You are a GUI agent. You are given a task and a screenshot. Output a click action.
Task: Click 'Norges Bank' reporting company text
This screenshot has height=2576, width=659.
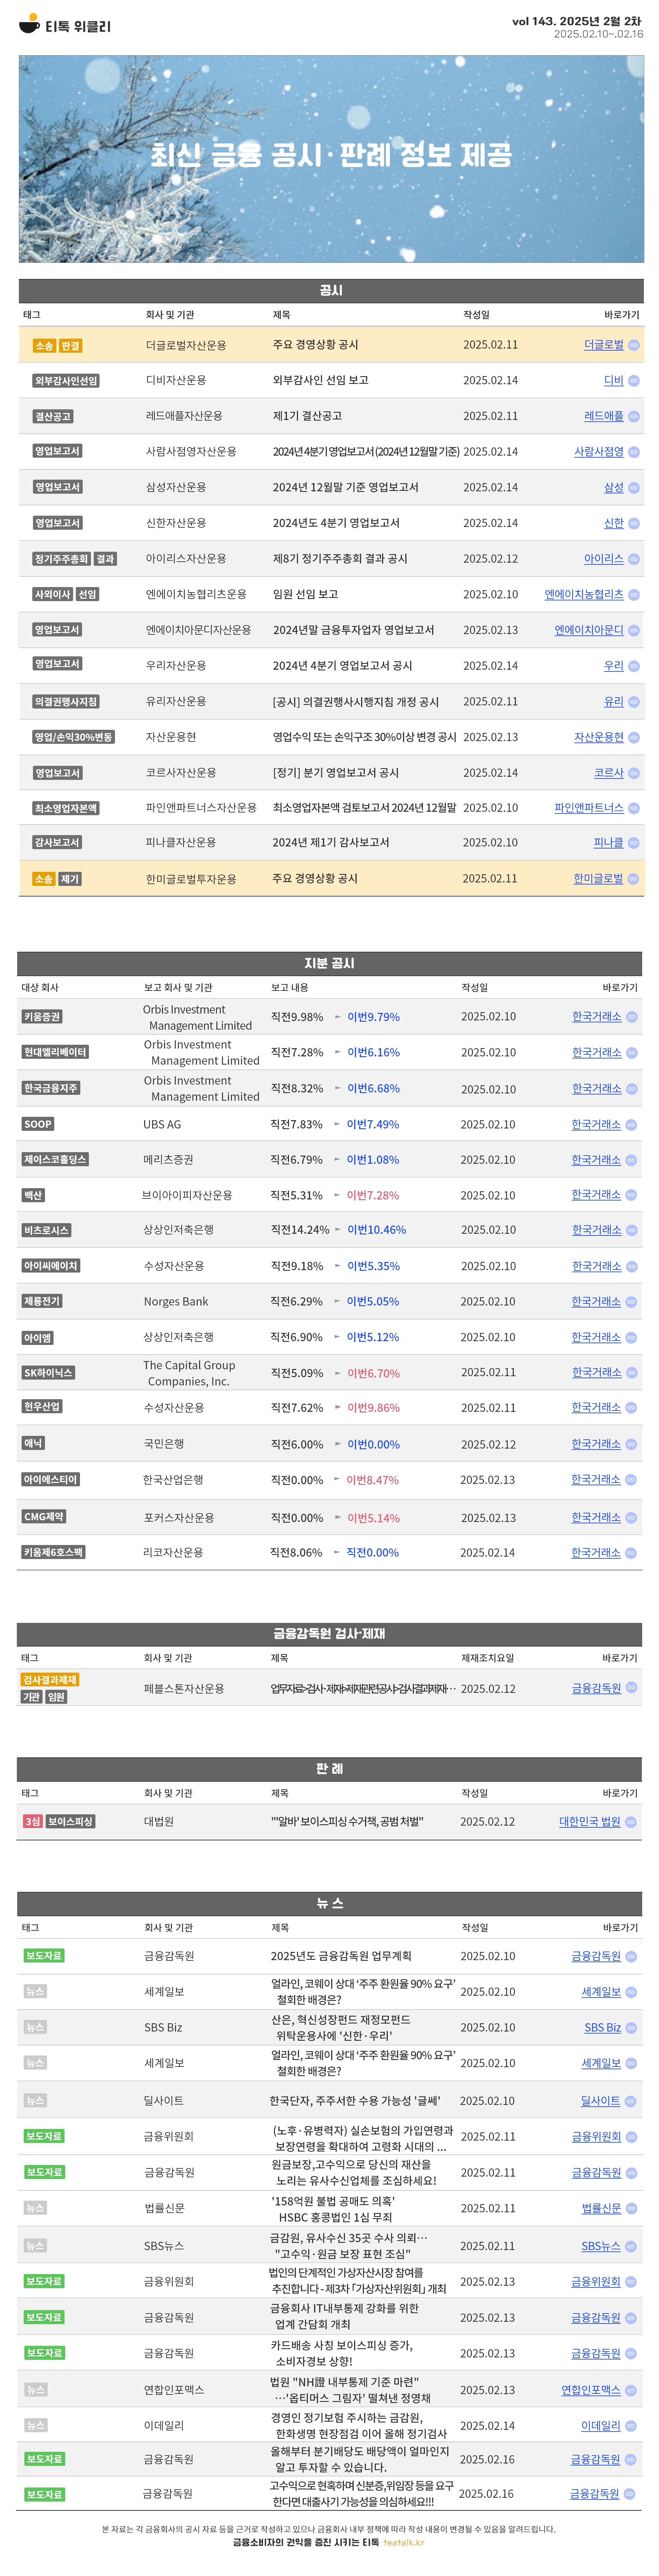176,1302
